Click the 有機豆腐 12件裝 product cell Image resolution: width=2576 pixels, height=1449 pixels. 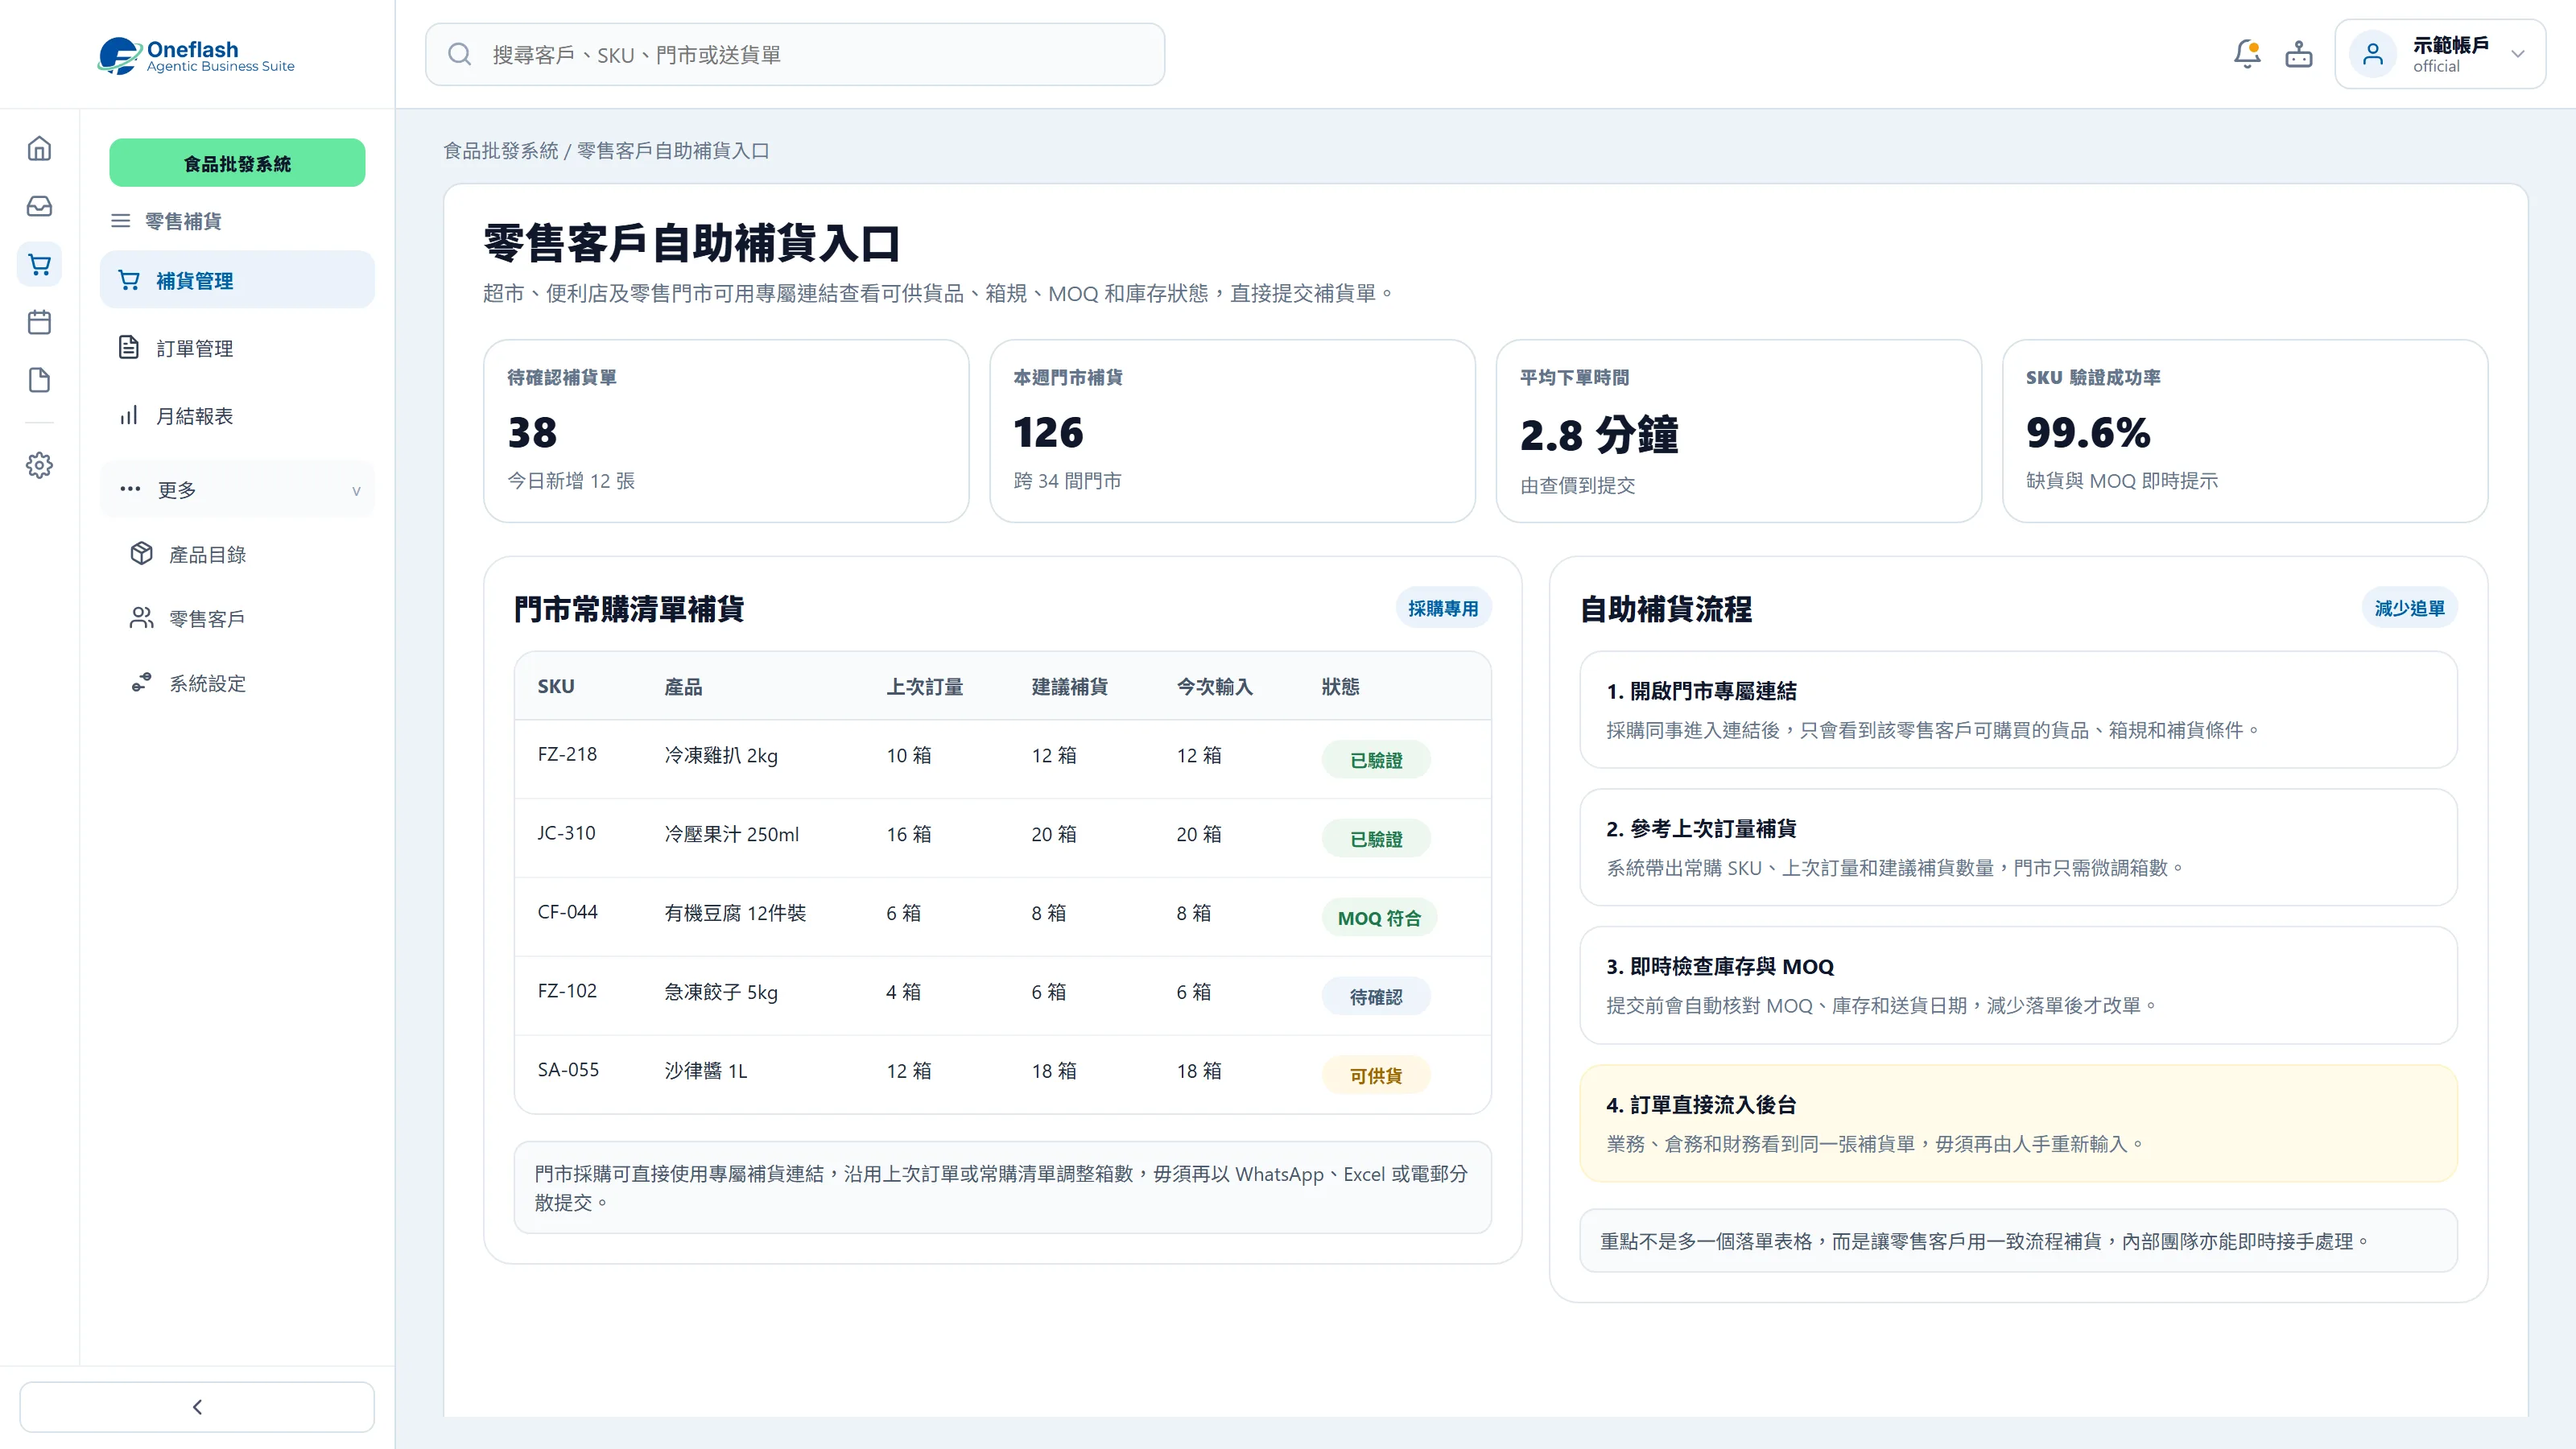click(x=735, y=913)
